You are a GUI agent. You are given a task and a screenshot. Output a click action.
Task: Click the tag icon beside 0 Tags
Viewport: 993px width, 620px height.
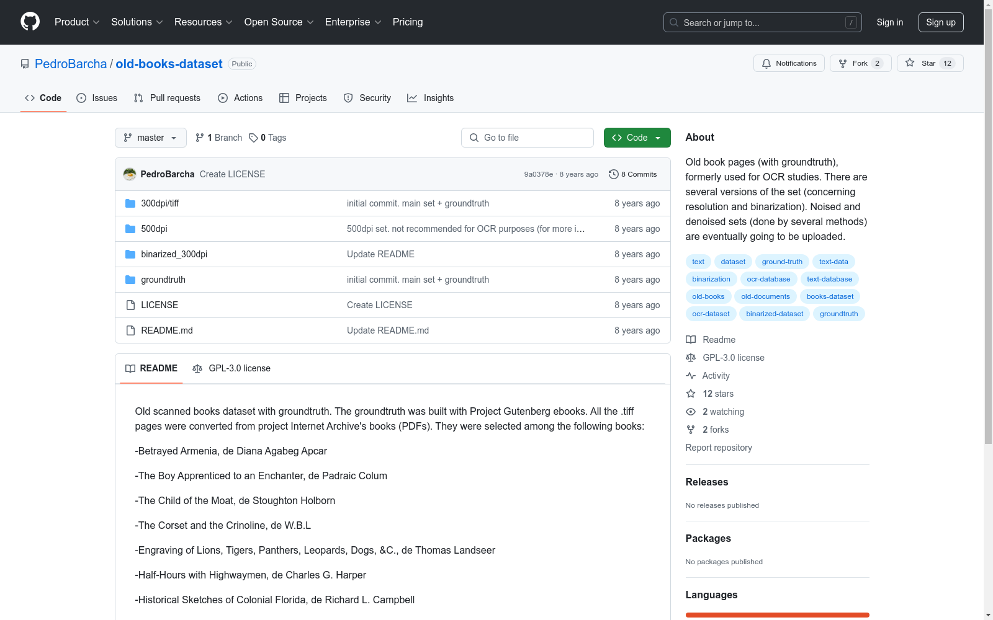(253, 138)
